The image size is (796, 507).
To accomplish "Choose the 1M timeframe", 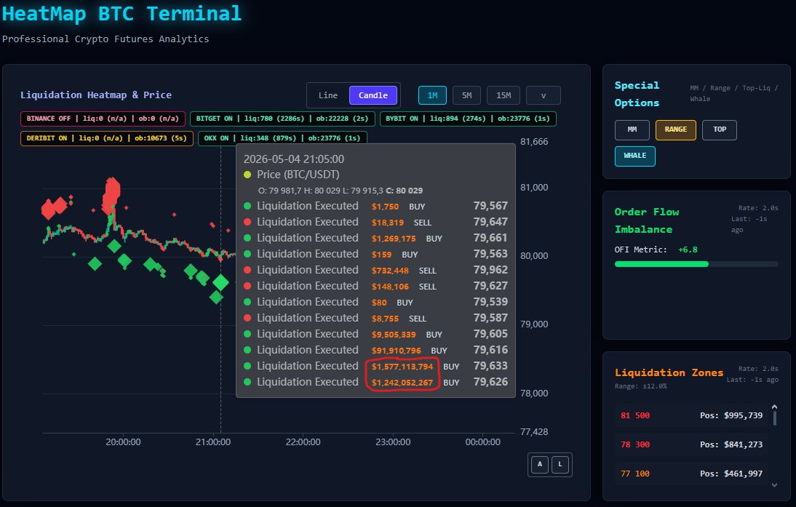I will 432,95.
